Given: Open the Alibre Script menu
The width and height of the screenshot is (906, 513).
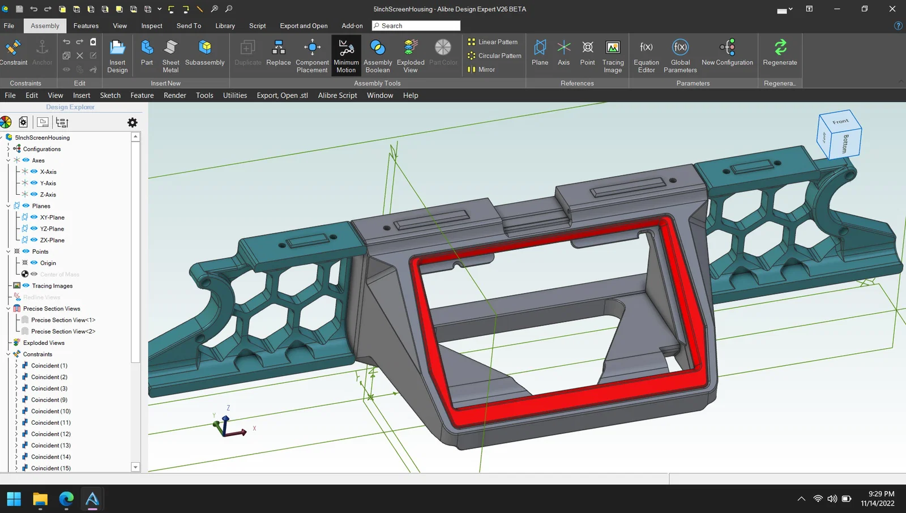Looking at the screenshot, I should [337, 96].
